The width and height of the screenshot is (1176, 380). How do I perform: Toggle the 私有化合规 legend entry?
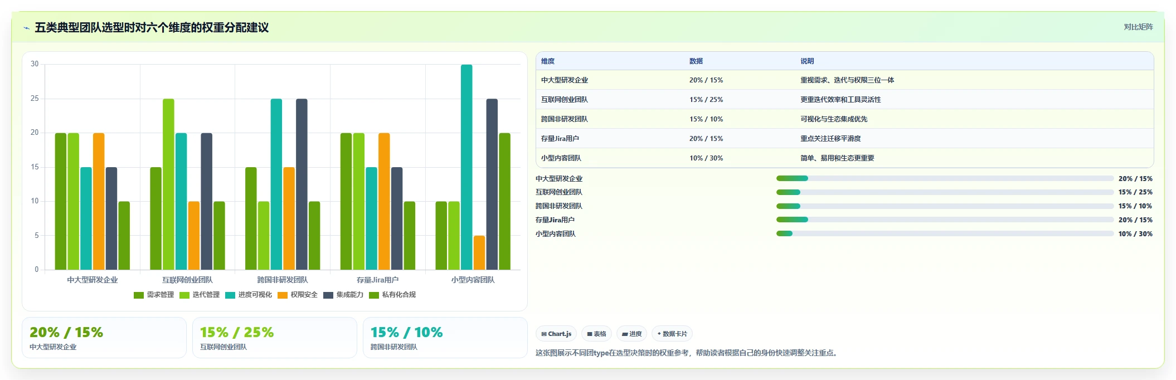pyautogui.click(x=392, y=295)
